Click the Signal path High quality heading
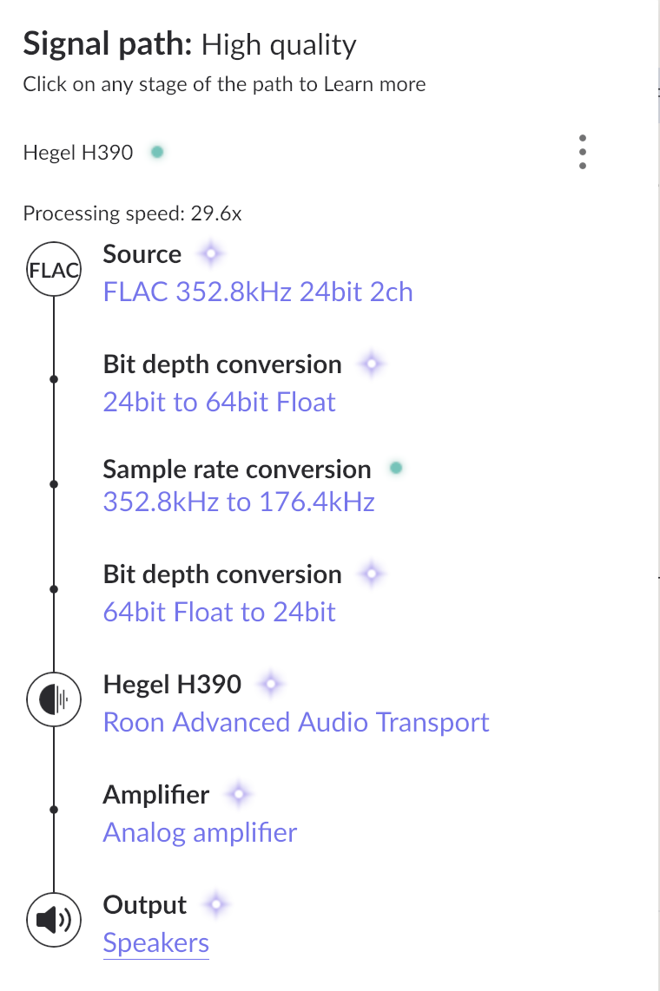The width and height of the screenshot is (660, 991). point(189,44)
